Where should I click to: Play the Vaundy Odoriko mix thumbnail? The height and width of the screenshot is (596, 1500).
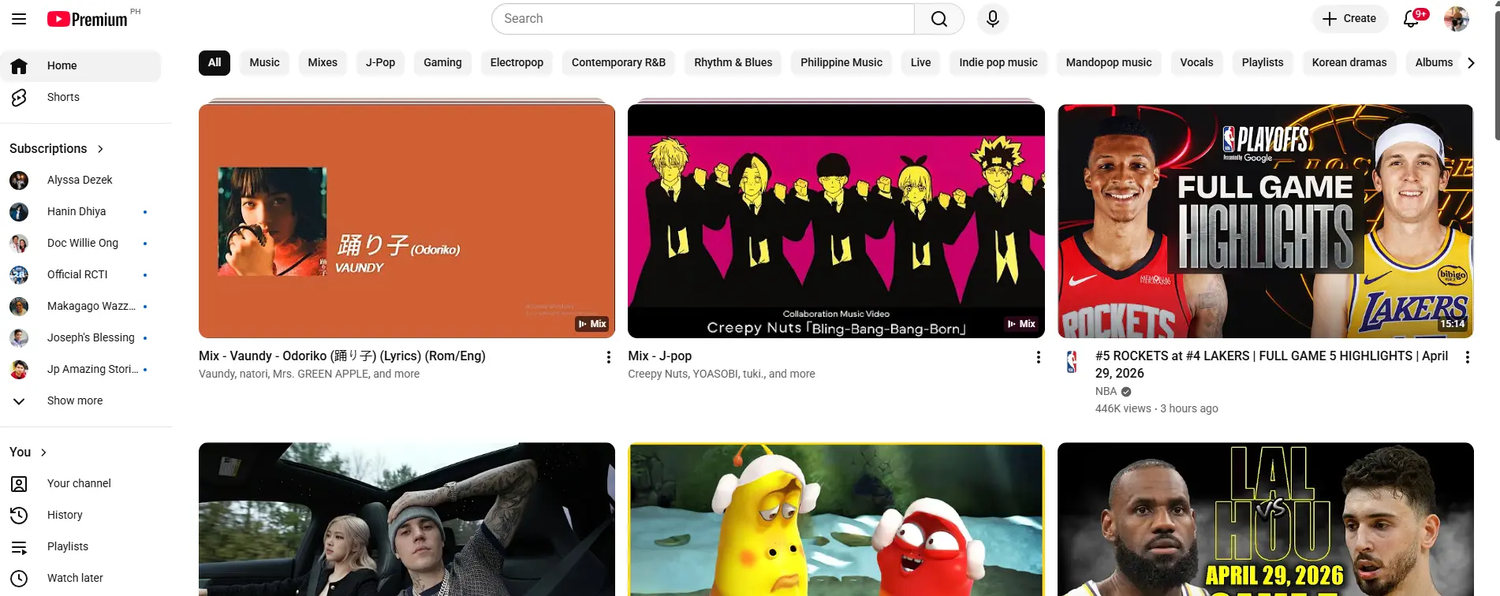click(x=407, y=221)
